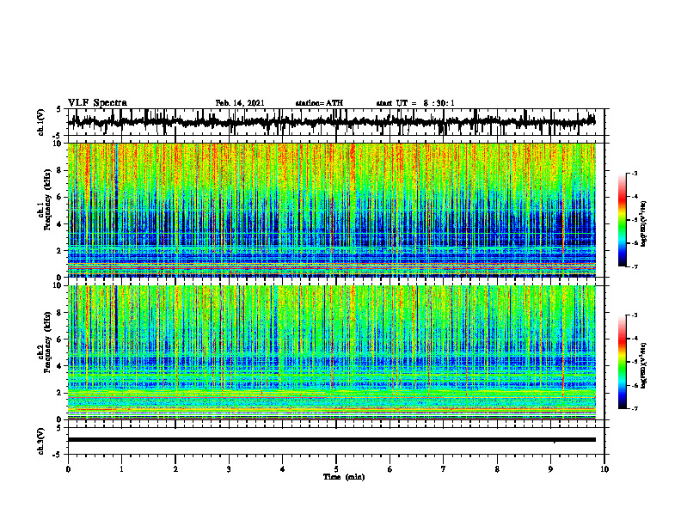Image resolution: width=681 pixels, height=526 pixels.
Task: Click the "Time (min)" axis label
Action: pyautogui.click(x=344, y=477)
